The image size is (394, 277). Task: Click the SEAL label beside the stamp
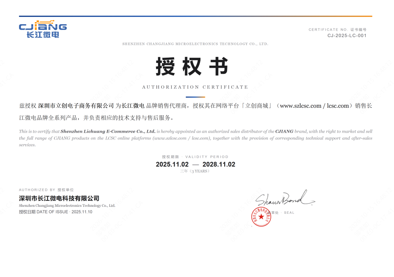289,212
